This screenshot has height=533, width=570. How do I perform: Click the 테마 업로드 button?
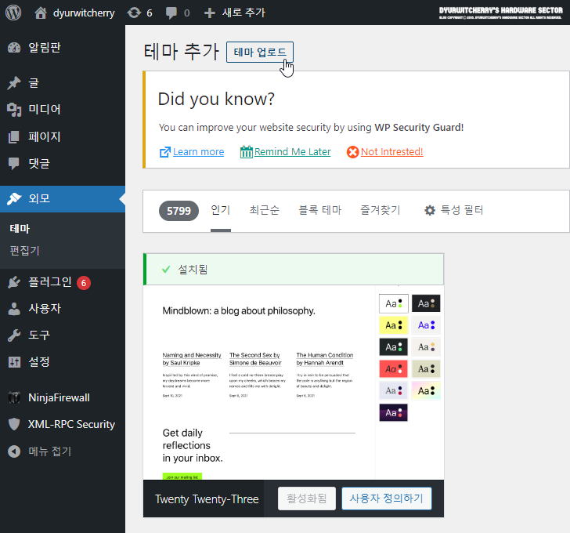[x=260, y=52]
